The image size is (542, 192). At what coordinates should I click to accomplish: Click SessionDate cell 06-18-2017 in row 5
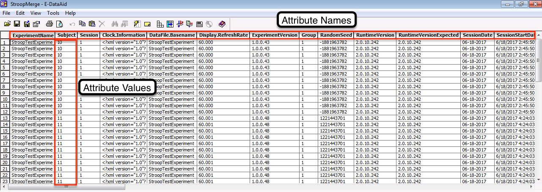(x=477, y=68)
